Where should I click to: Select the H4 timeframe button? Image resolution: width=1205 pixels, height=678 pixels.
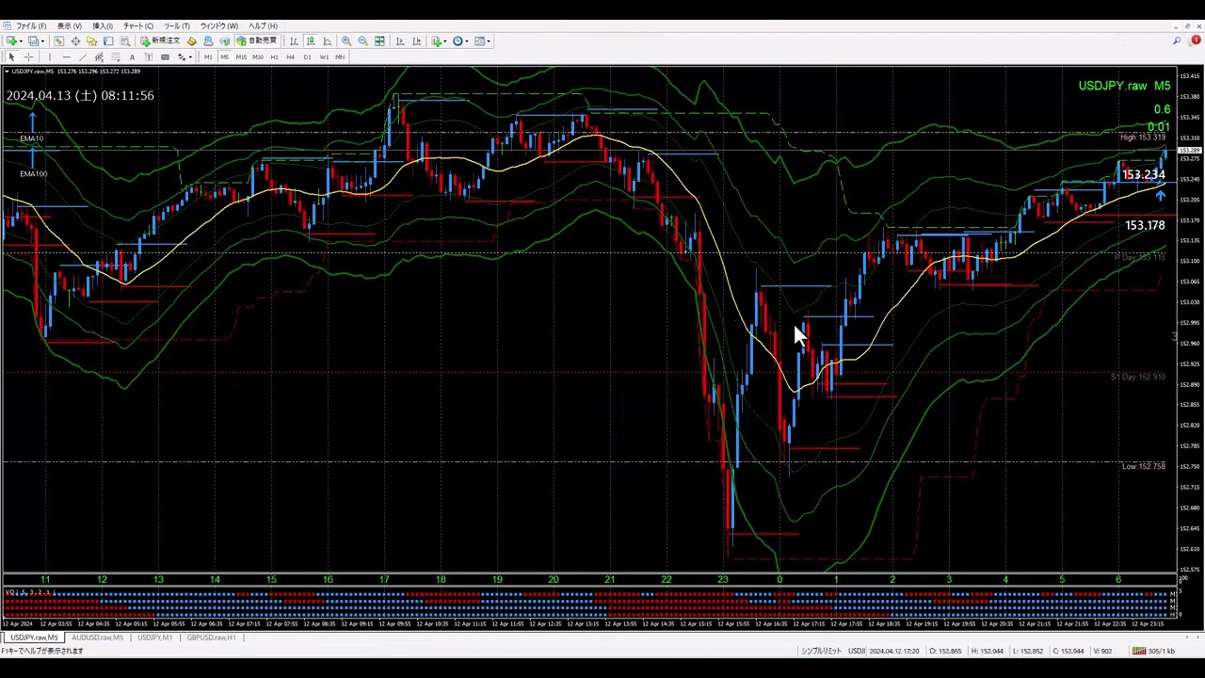tap(290, 57)
